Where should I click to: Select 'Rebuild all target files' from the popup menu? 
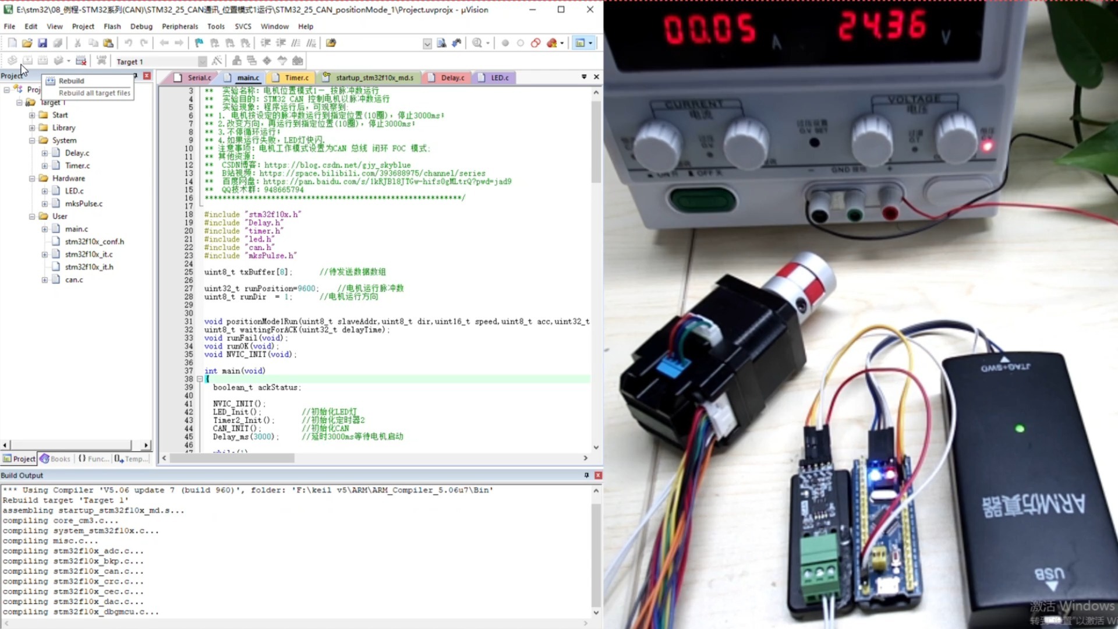coord(93,93)
